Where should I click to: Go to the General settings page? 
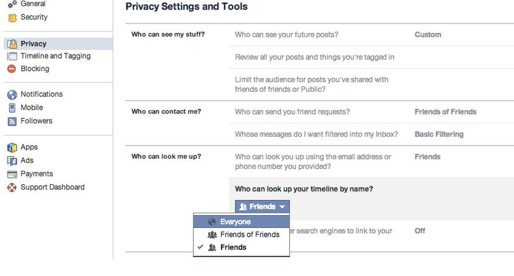click(x=33, y=4)
